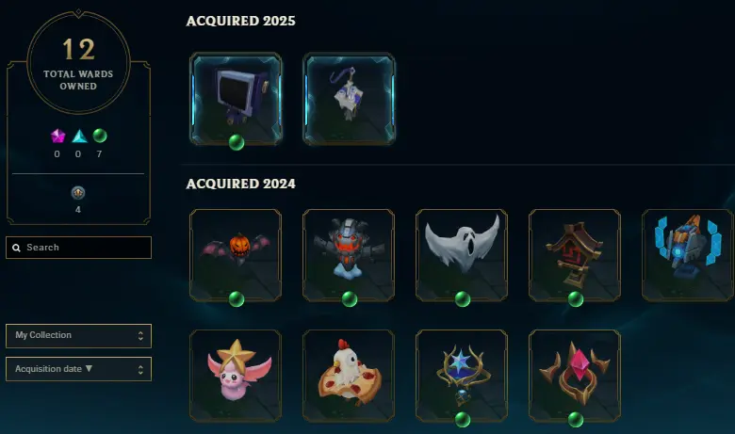This screenshot has height=434, width=735.
Task: Choose the pink star creature ward
Action: coord(236,376)
